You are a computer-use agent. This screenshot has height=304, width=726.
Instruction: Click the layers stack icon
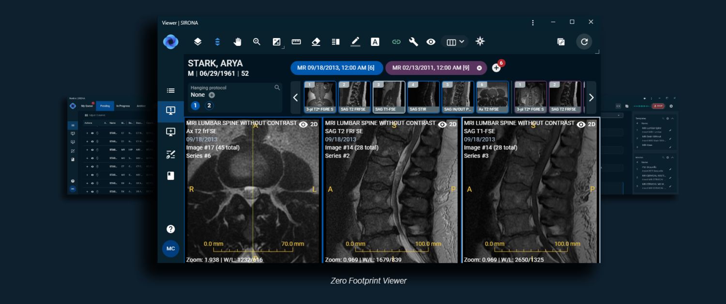[197, 42]
